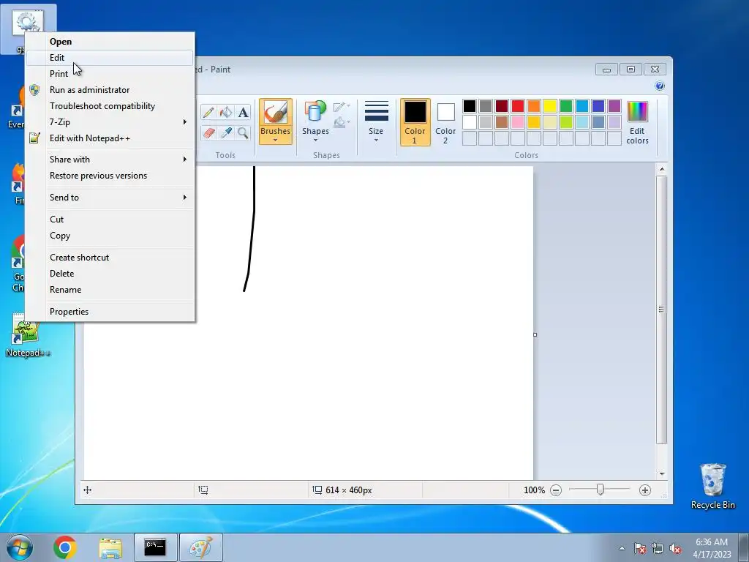Viewport: 749px width, 562px height.
Task: Open the Paint Help icon
Action: [x=660, y=86]
